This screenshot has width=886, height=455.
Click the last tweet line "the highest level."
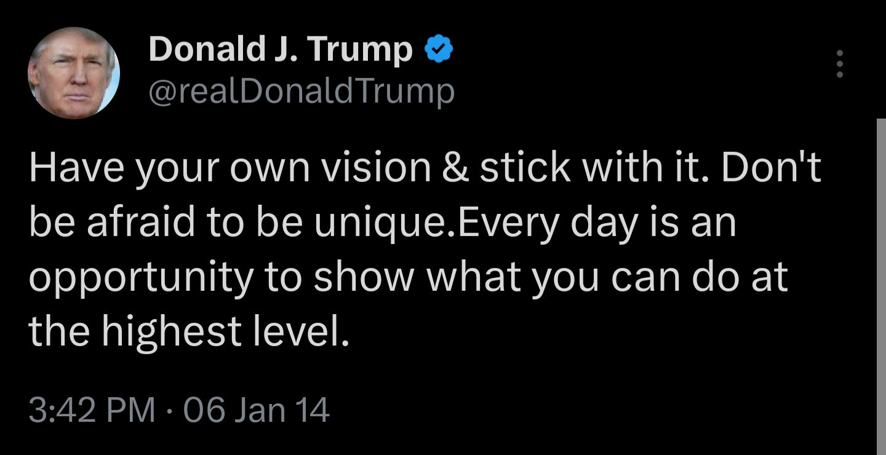coord(190,331)
